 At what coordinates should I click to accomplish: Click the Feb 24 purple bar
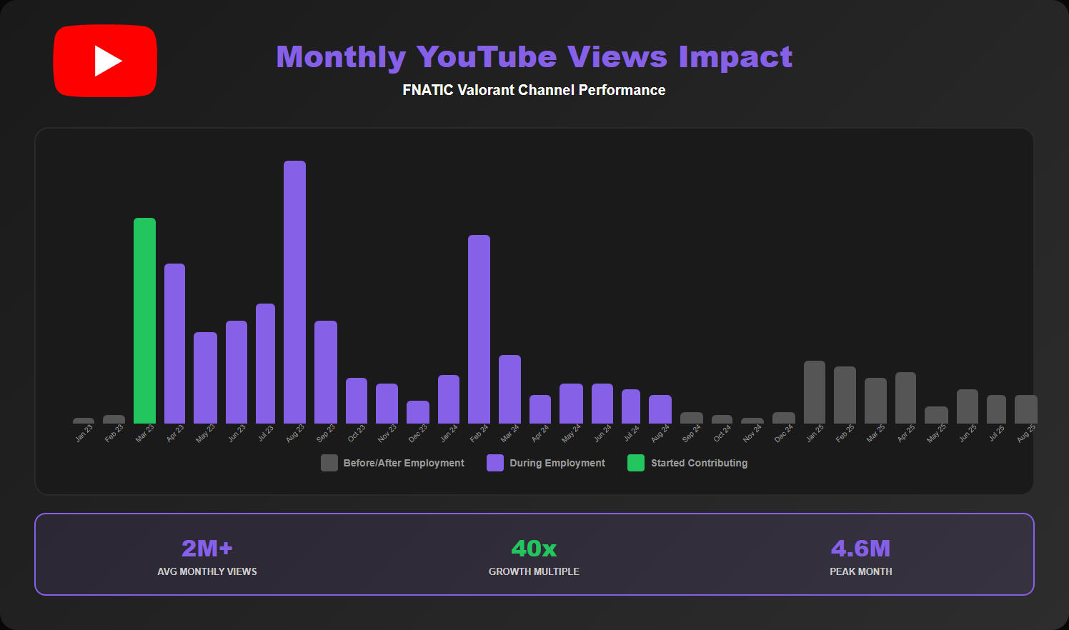point(479,329)
